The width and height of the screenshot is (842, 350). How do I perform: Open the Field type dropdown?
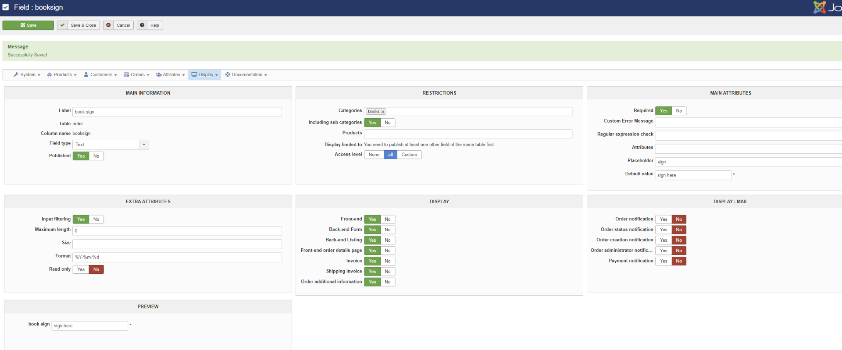coord(111,145)
